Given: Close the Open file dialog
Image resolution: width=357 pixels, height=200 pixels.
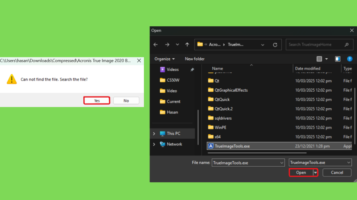Looking at the screenshot, I should (x=352, y=31).
